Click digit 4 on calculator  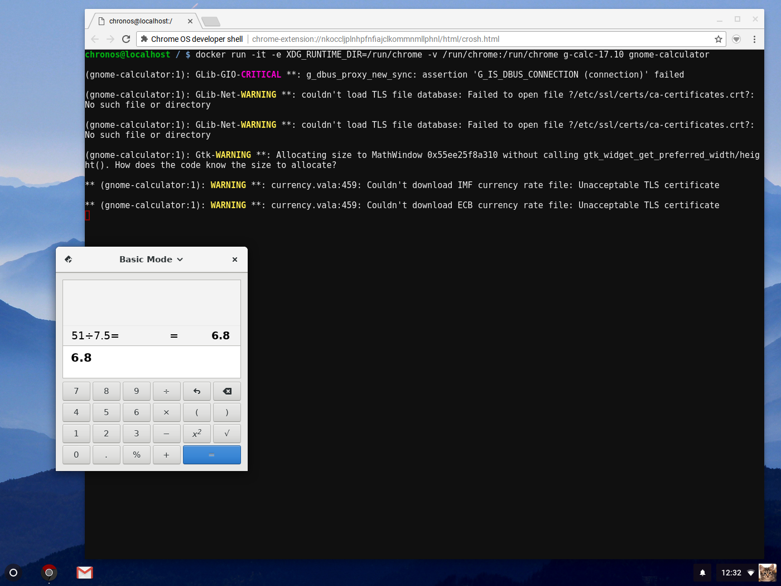(x=76, y=412)
